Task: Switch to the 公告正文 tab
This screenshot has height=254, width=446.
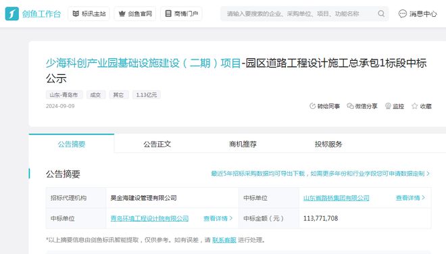Action: coord(157,144)
